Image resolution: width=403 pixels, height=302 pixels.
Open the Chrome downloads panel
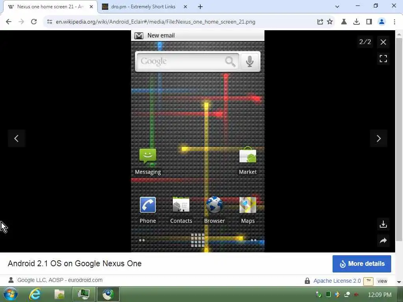point(357,22)
